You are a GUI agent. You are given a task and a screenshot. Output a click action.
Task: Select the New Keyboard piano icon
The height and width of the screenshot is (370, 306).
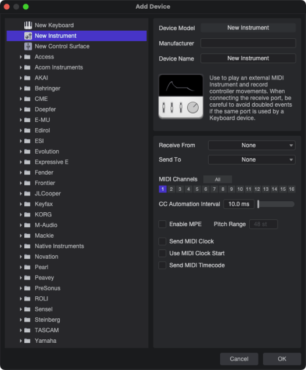(28, 26)
